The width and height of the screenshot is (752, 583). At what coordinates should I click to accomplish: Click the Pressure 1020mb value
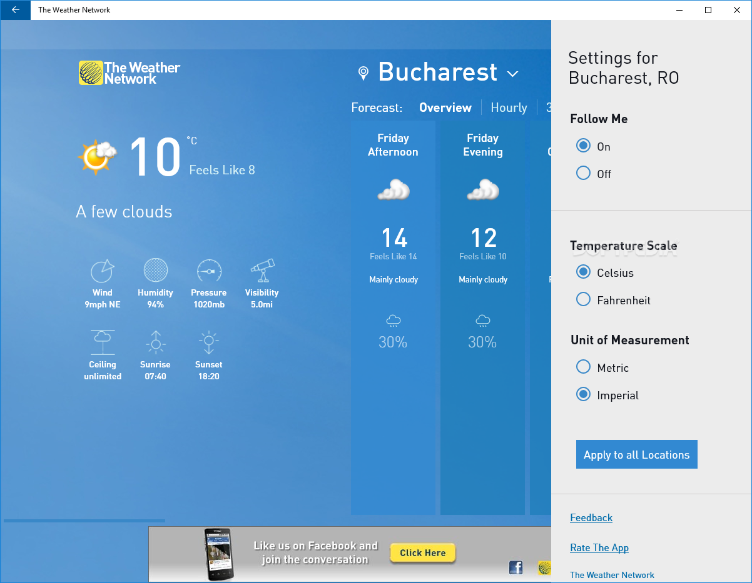209,305
